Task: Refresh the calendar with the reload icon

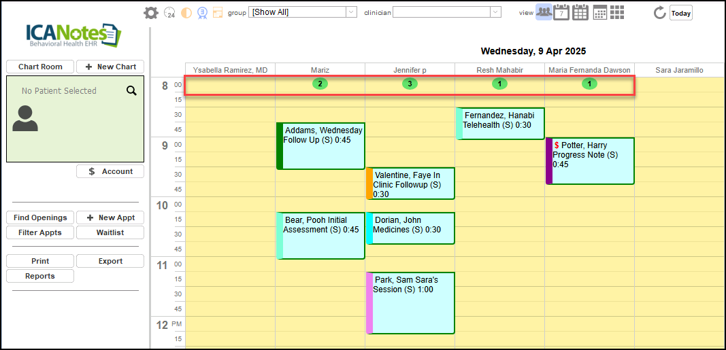Action: [659, 12]
